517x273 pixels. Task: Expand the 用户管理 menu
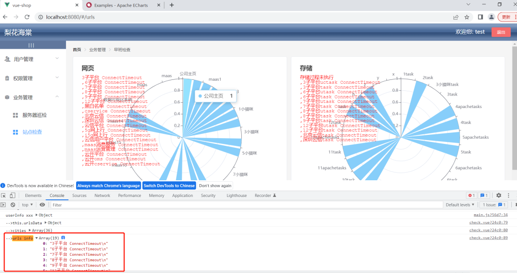coord(33,59)
